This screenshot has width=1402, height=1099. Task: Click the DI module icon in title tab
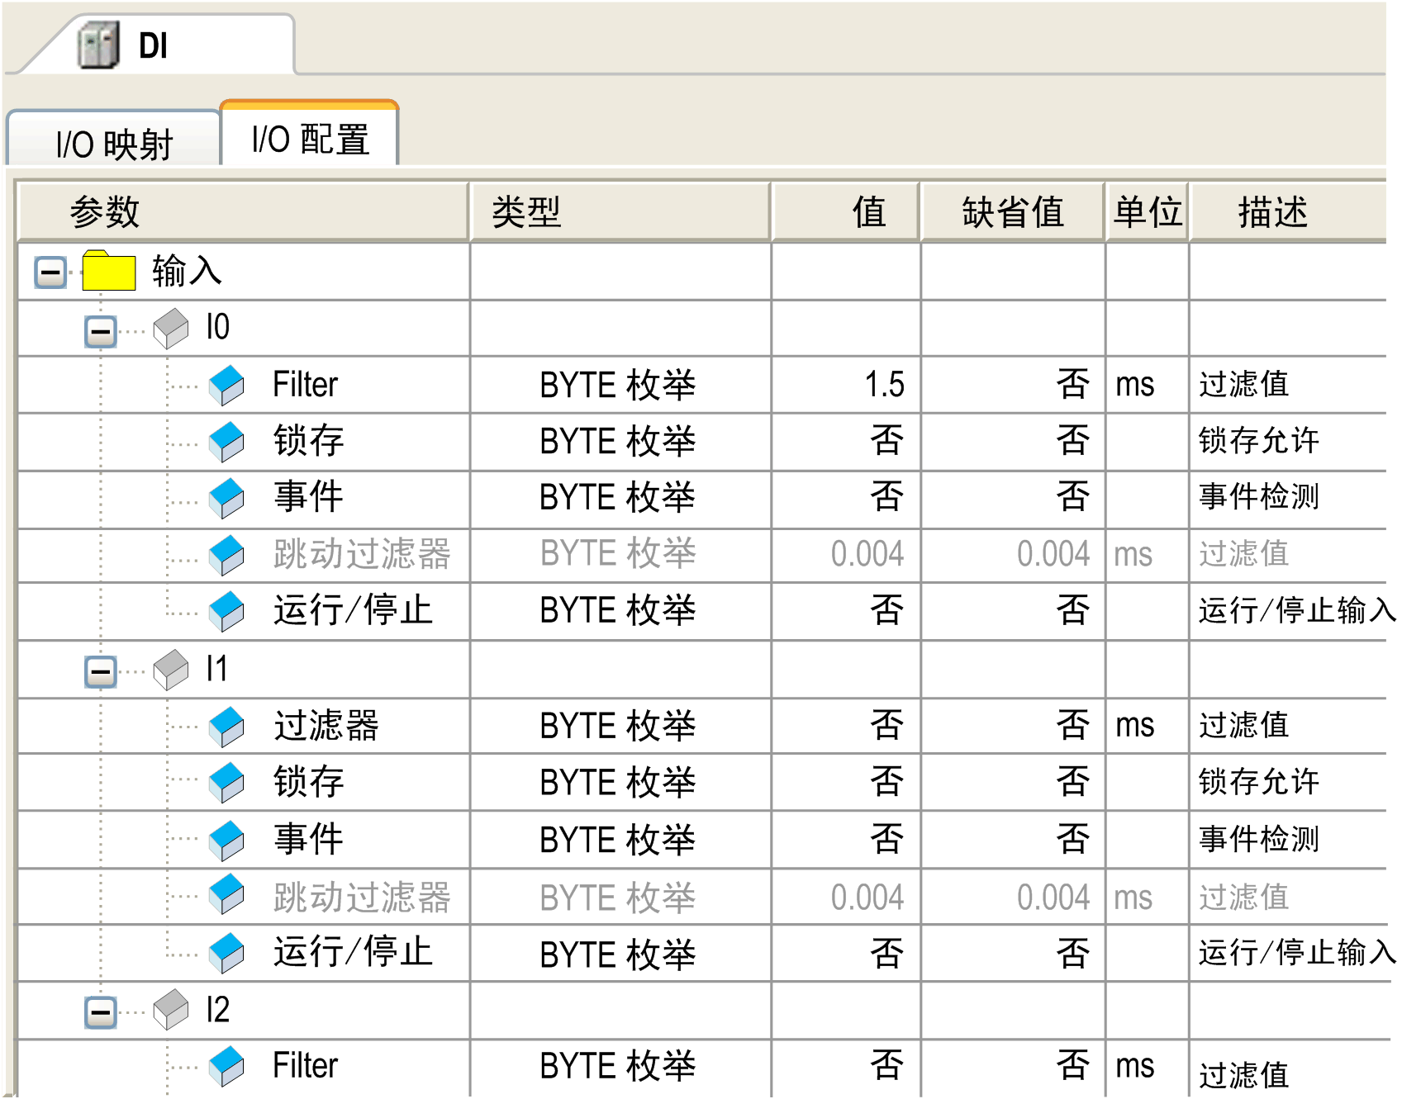[98, 45]
